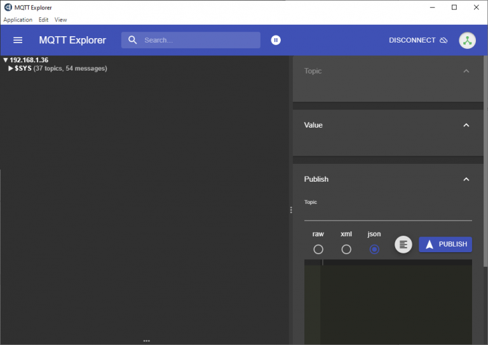
Task: Click the cloud-off icon beside Disconnect
Action: click(444, 40)
